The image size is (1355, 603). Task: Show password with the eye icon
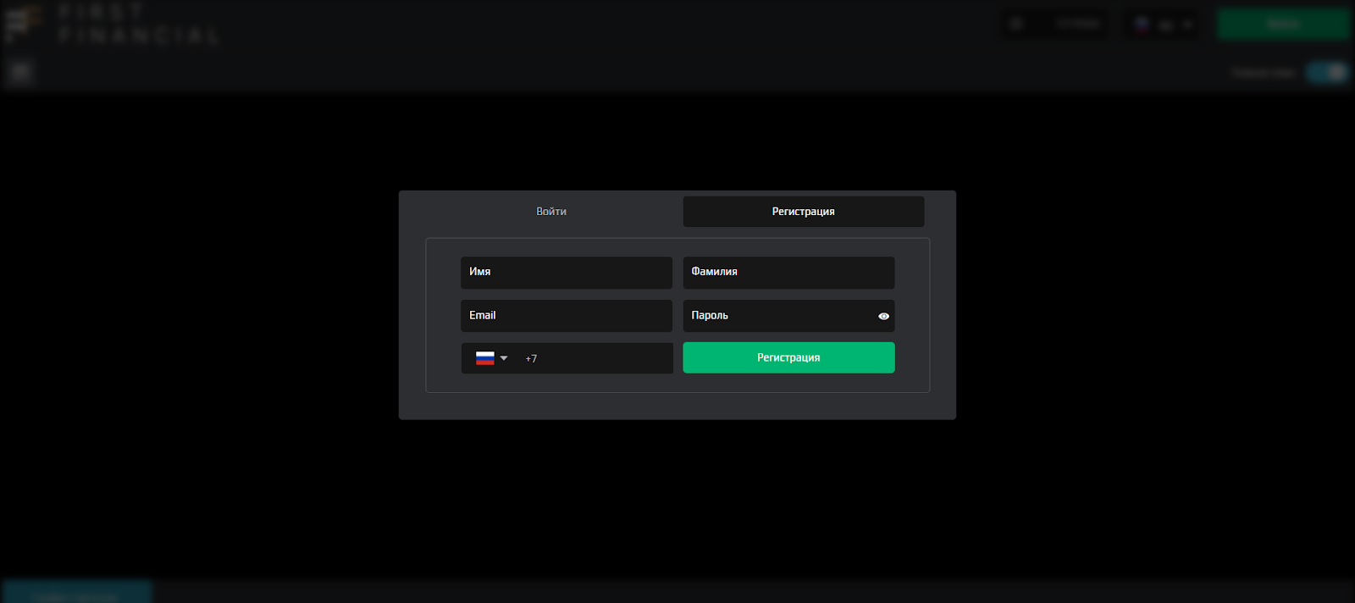tap(883, 316)
